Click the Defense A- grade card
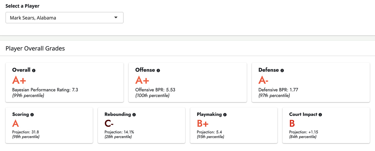Image resolution: width=375 pixels, height=151 pixels. click(311, 82)
